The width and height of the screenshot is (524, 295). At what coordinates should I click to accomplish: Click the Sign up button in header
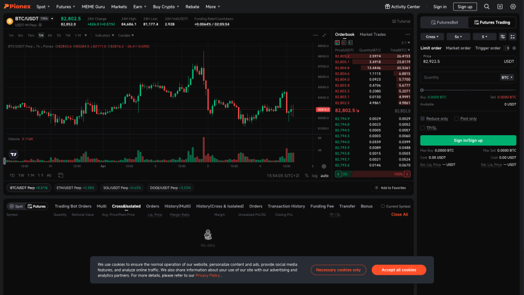coord(465,7)
